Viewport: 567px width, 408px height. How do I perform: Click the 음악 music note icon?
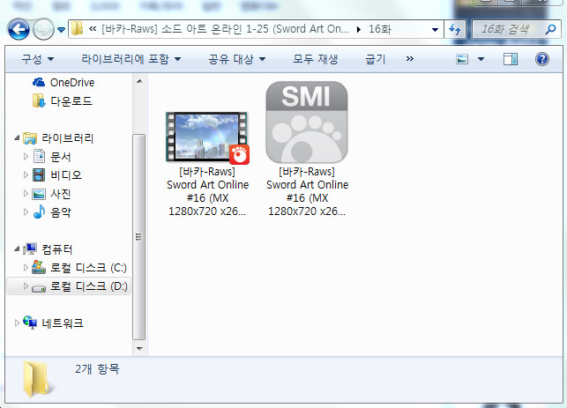tap(39, 211)
